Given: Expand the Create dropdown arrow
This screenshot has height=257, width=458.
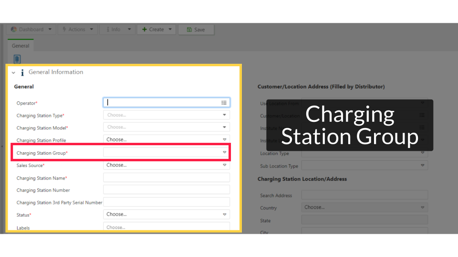Looking at the screenshot, I should point(170,30).
